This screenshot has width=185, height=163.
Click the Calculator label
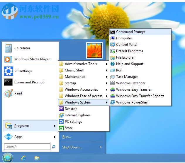click(22, 48)
